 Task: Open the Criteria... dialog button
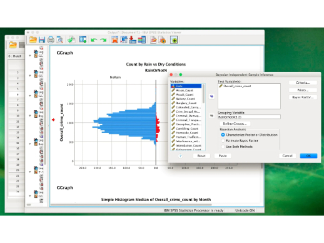point(303,83)
